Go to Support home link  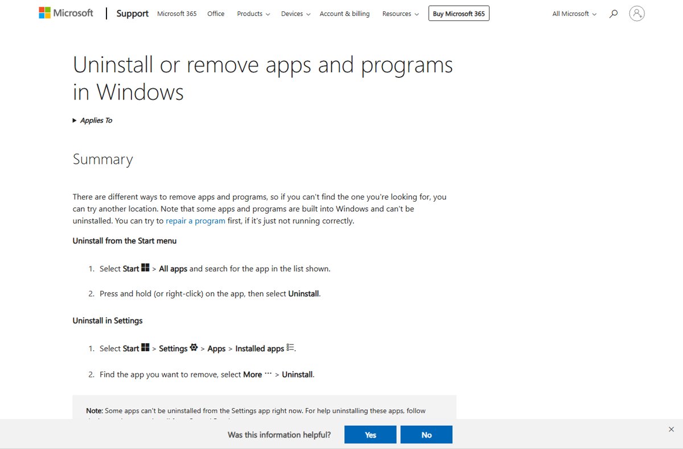tap(132, 14)
